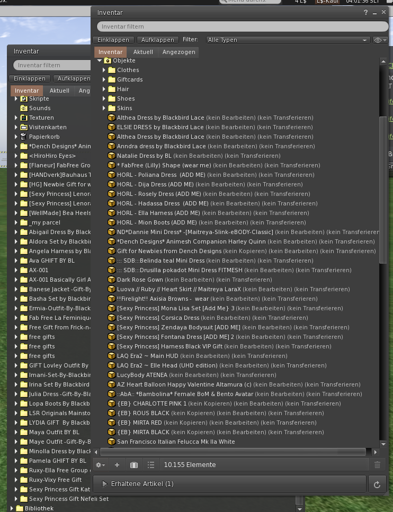Click the Objekte folder icon

pos(108,60)
